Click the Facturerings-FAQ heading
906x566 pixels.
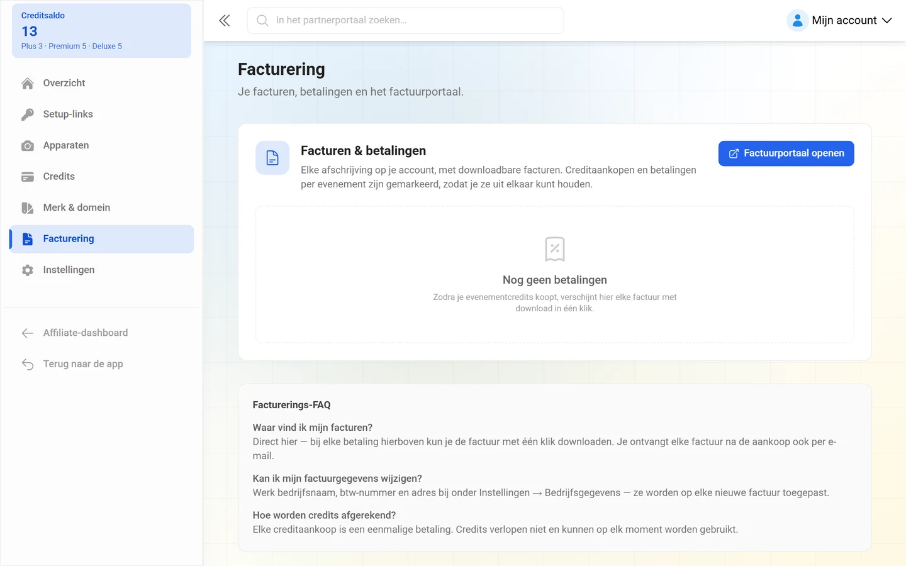[x=292, y=405]
